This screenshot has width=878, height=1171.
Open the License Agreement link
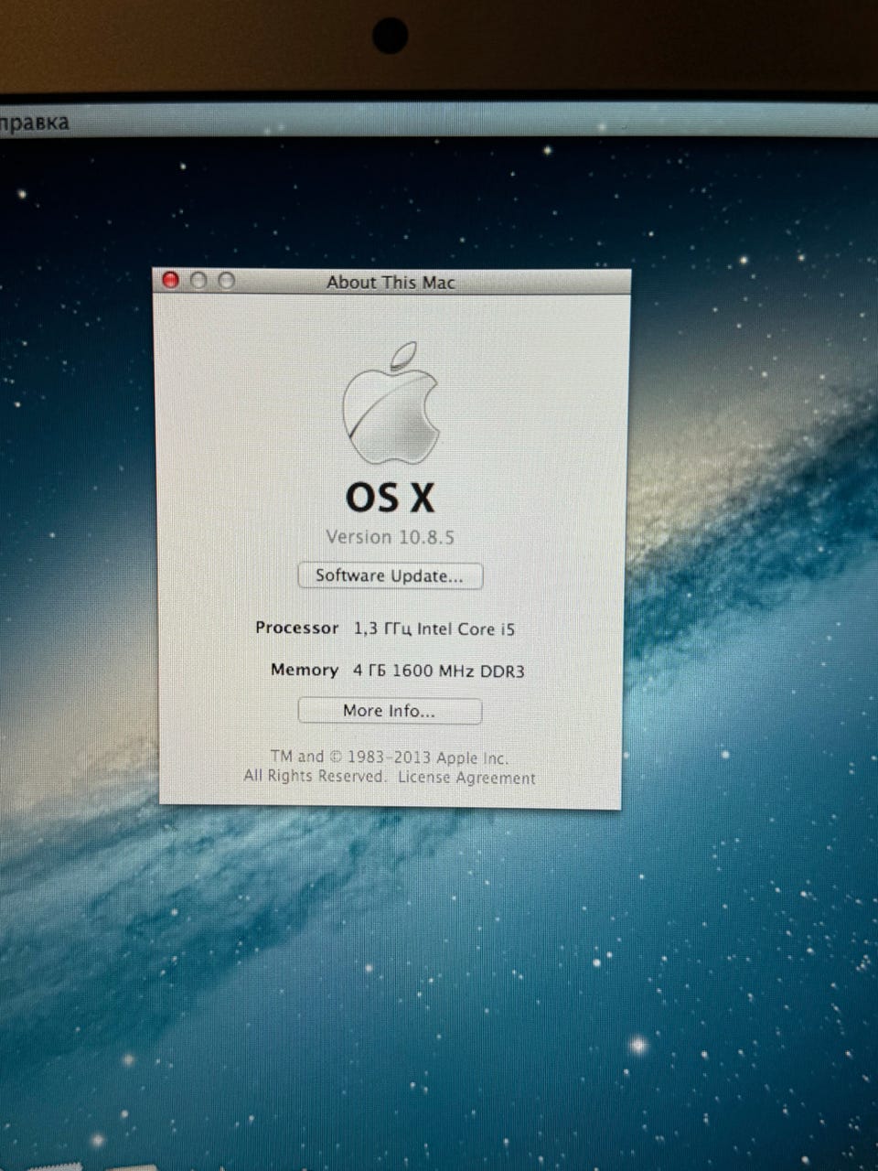466,778
